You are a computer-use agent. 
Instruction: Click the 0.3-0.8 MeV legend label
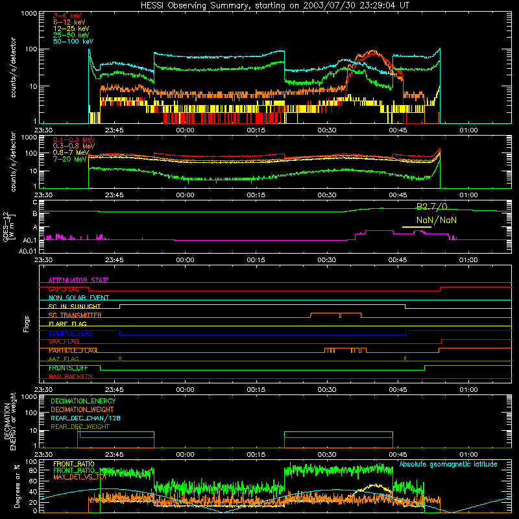74,146
